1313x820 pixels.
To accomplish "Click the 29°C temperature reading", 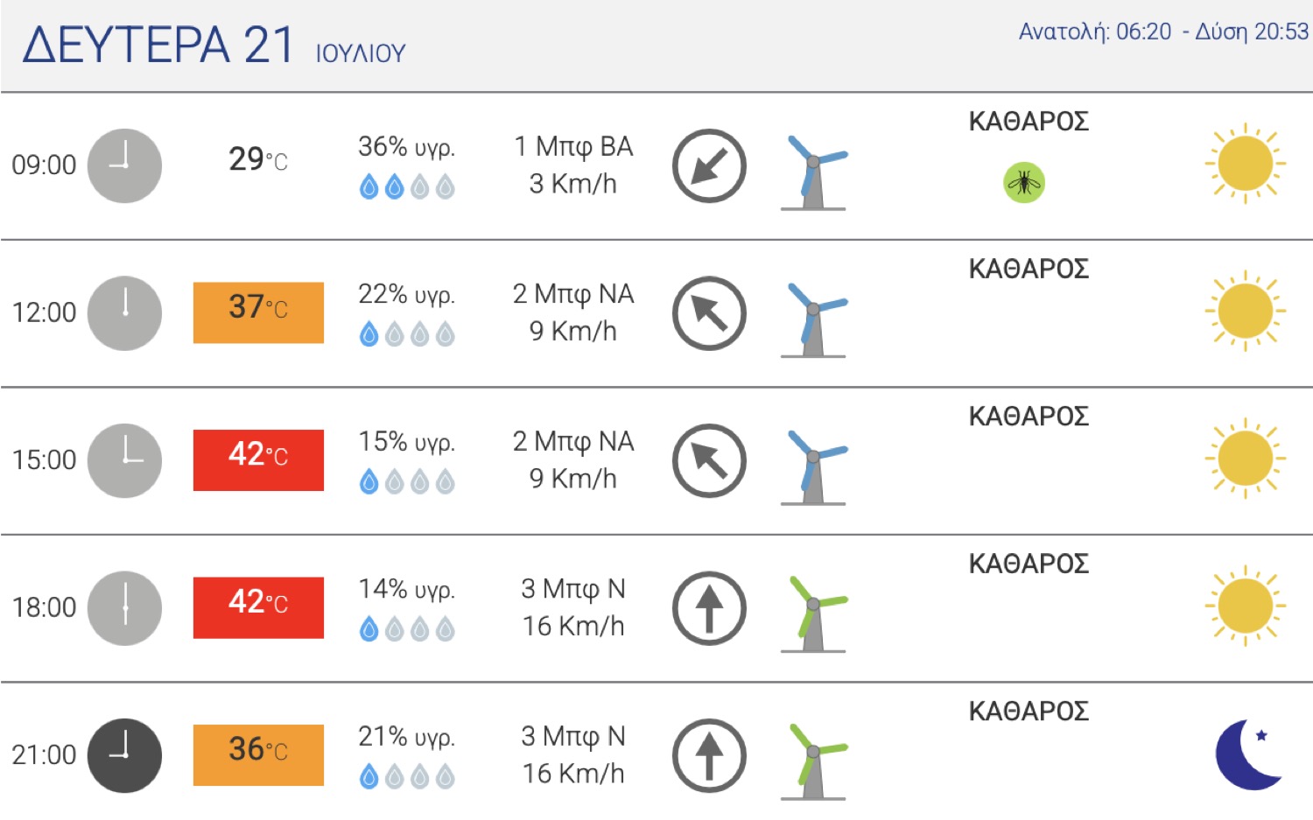I will tap(258, 159).
